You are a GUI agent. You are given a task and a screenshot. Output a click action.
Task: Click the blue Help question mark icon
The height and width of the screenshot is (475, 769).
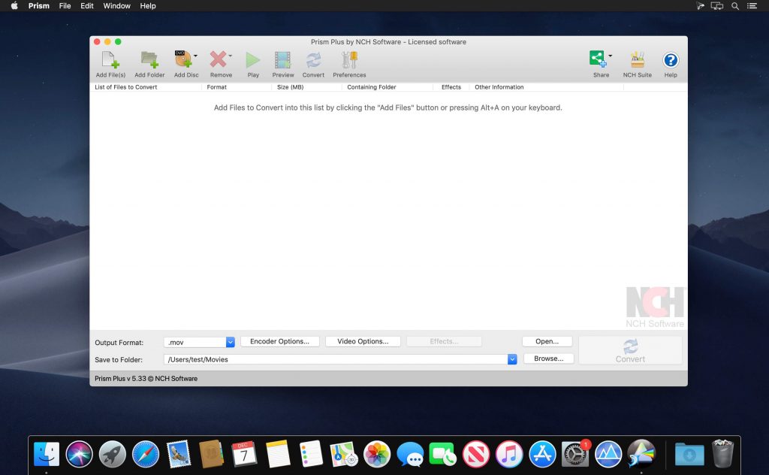point(671,60)
